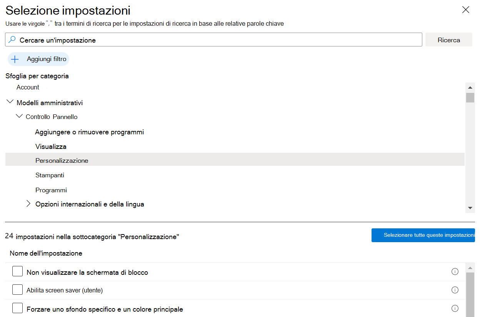Show info for Forzare uno sfondo specifico
480x317 pixels.
(455, 309)
